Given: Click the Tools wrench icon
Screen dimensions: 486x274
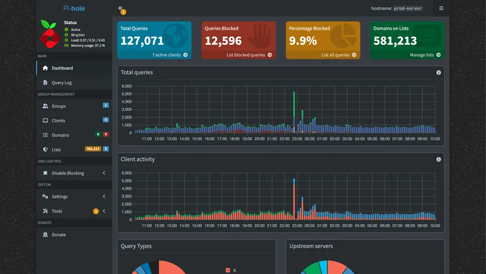Looking at the screenshot, I should tap(45, 211).
